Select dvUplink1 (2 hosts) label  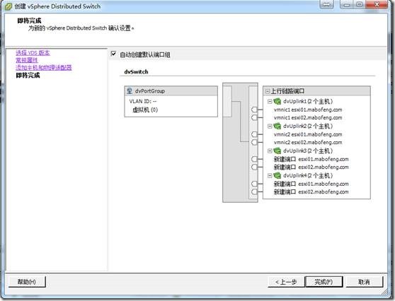pos(308,101)
